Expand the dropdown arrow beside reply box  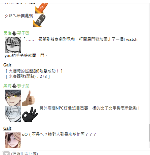(6, 153)
